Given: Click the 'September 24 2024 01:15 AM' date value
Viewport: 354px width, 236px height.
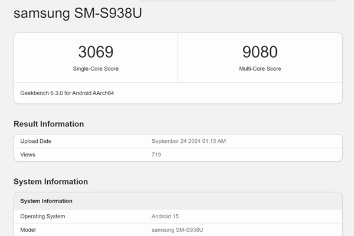Looking at the screenshot, I should pyautogui.click(x=189, y=141).
